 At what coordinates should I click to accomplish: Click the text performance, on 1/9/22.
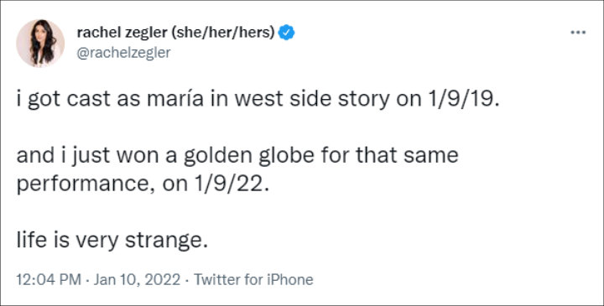(142, 185)
